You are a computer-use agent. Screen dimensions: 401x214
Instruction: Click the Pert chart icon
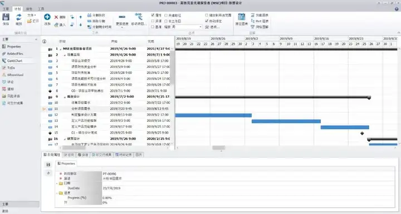(253, 21)
